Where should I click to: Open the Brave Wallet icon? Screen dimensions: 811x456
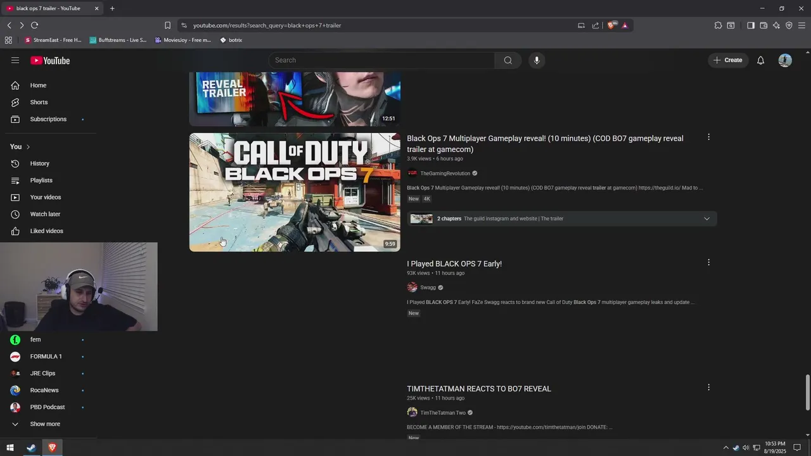(x=763, y=25)
